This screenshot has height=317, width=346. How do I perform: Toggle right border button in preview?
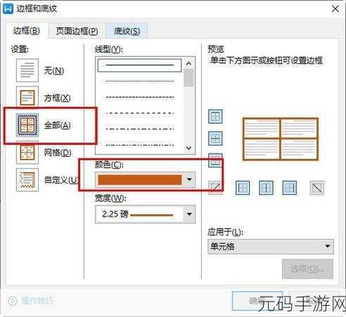click(x=290, y=188)
